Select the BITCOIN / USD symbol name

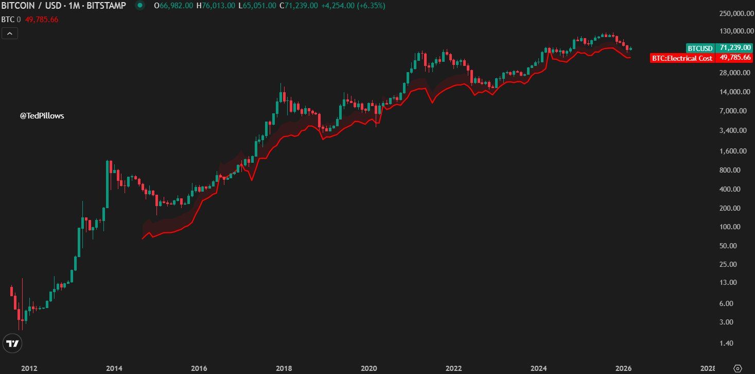pos(31,6)
